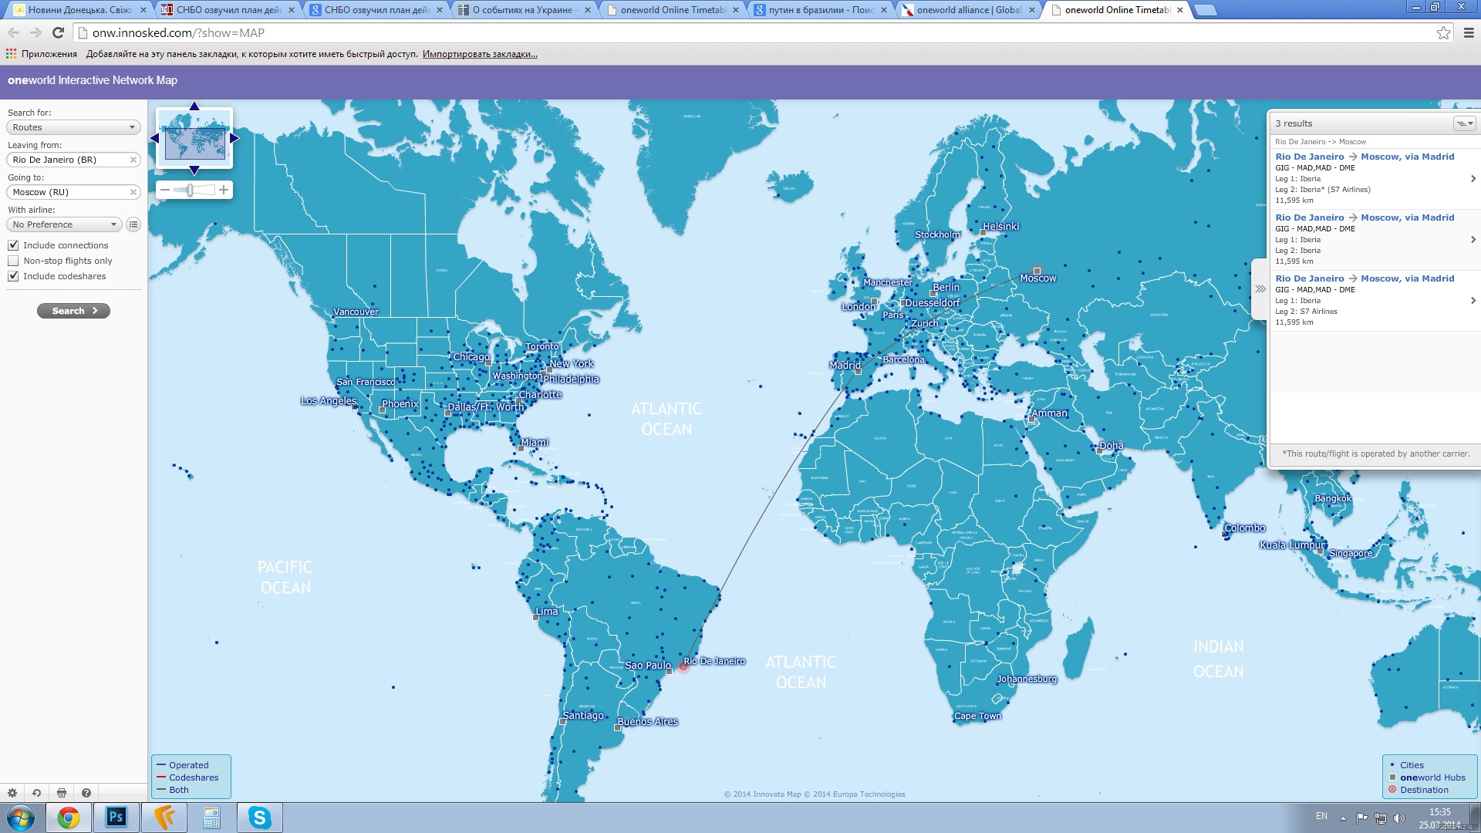Expand third result with Leg 2: S7 Airlines

[1473, 301]
